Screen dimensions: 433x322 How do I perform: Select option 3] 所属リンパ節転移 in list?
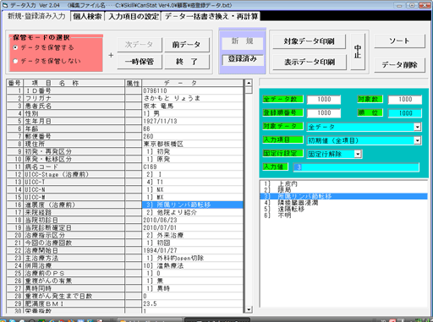[343, 196]
